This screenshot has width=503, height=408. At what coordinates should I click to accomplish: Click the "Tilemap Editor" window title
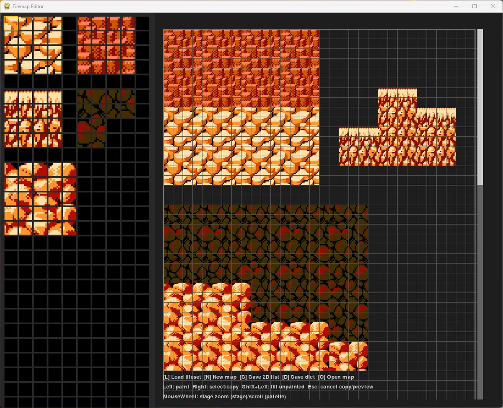pos(28,6)
